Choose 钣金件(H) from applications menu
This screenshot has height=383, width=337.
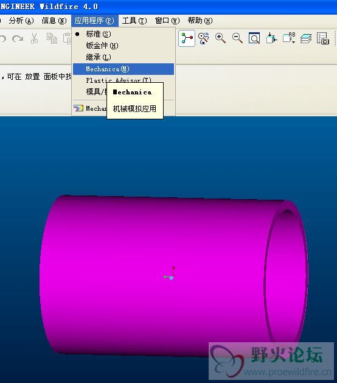123,46
